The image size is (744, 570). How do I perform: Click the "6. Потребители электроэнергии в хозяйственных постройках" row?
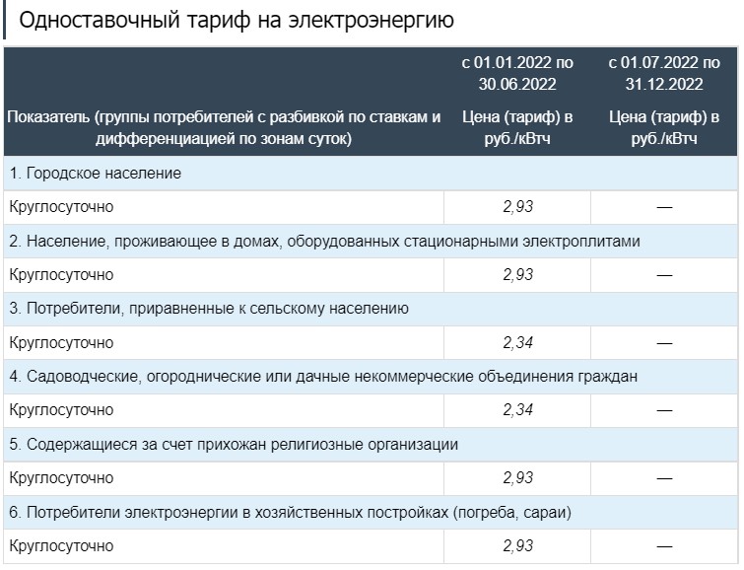click(291, 513)
